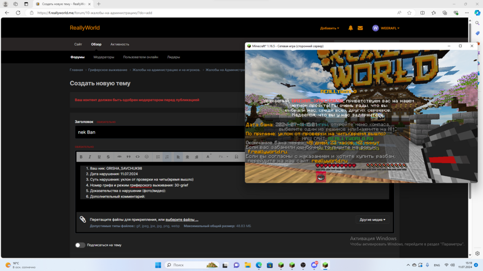Add page to favorites star icon
Screen dimensions: 483x271
click(409, 13)
